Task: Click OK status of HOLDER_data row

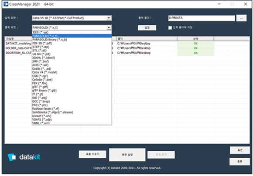Action: (195, 48)
